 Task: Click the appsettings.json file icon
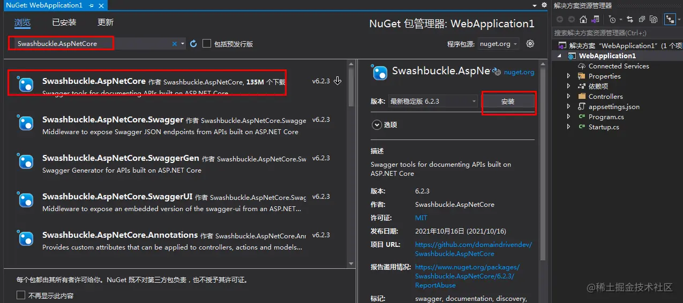click(x=582, y=107)
